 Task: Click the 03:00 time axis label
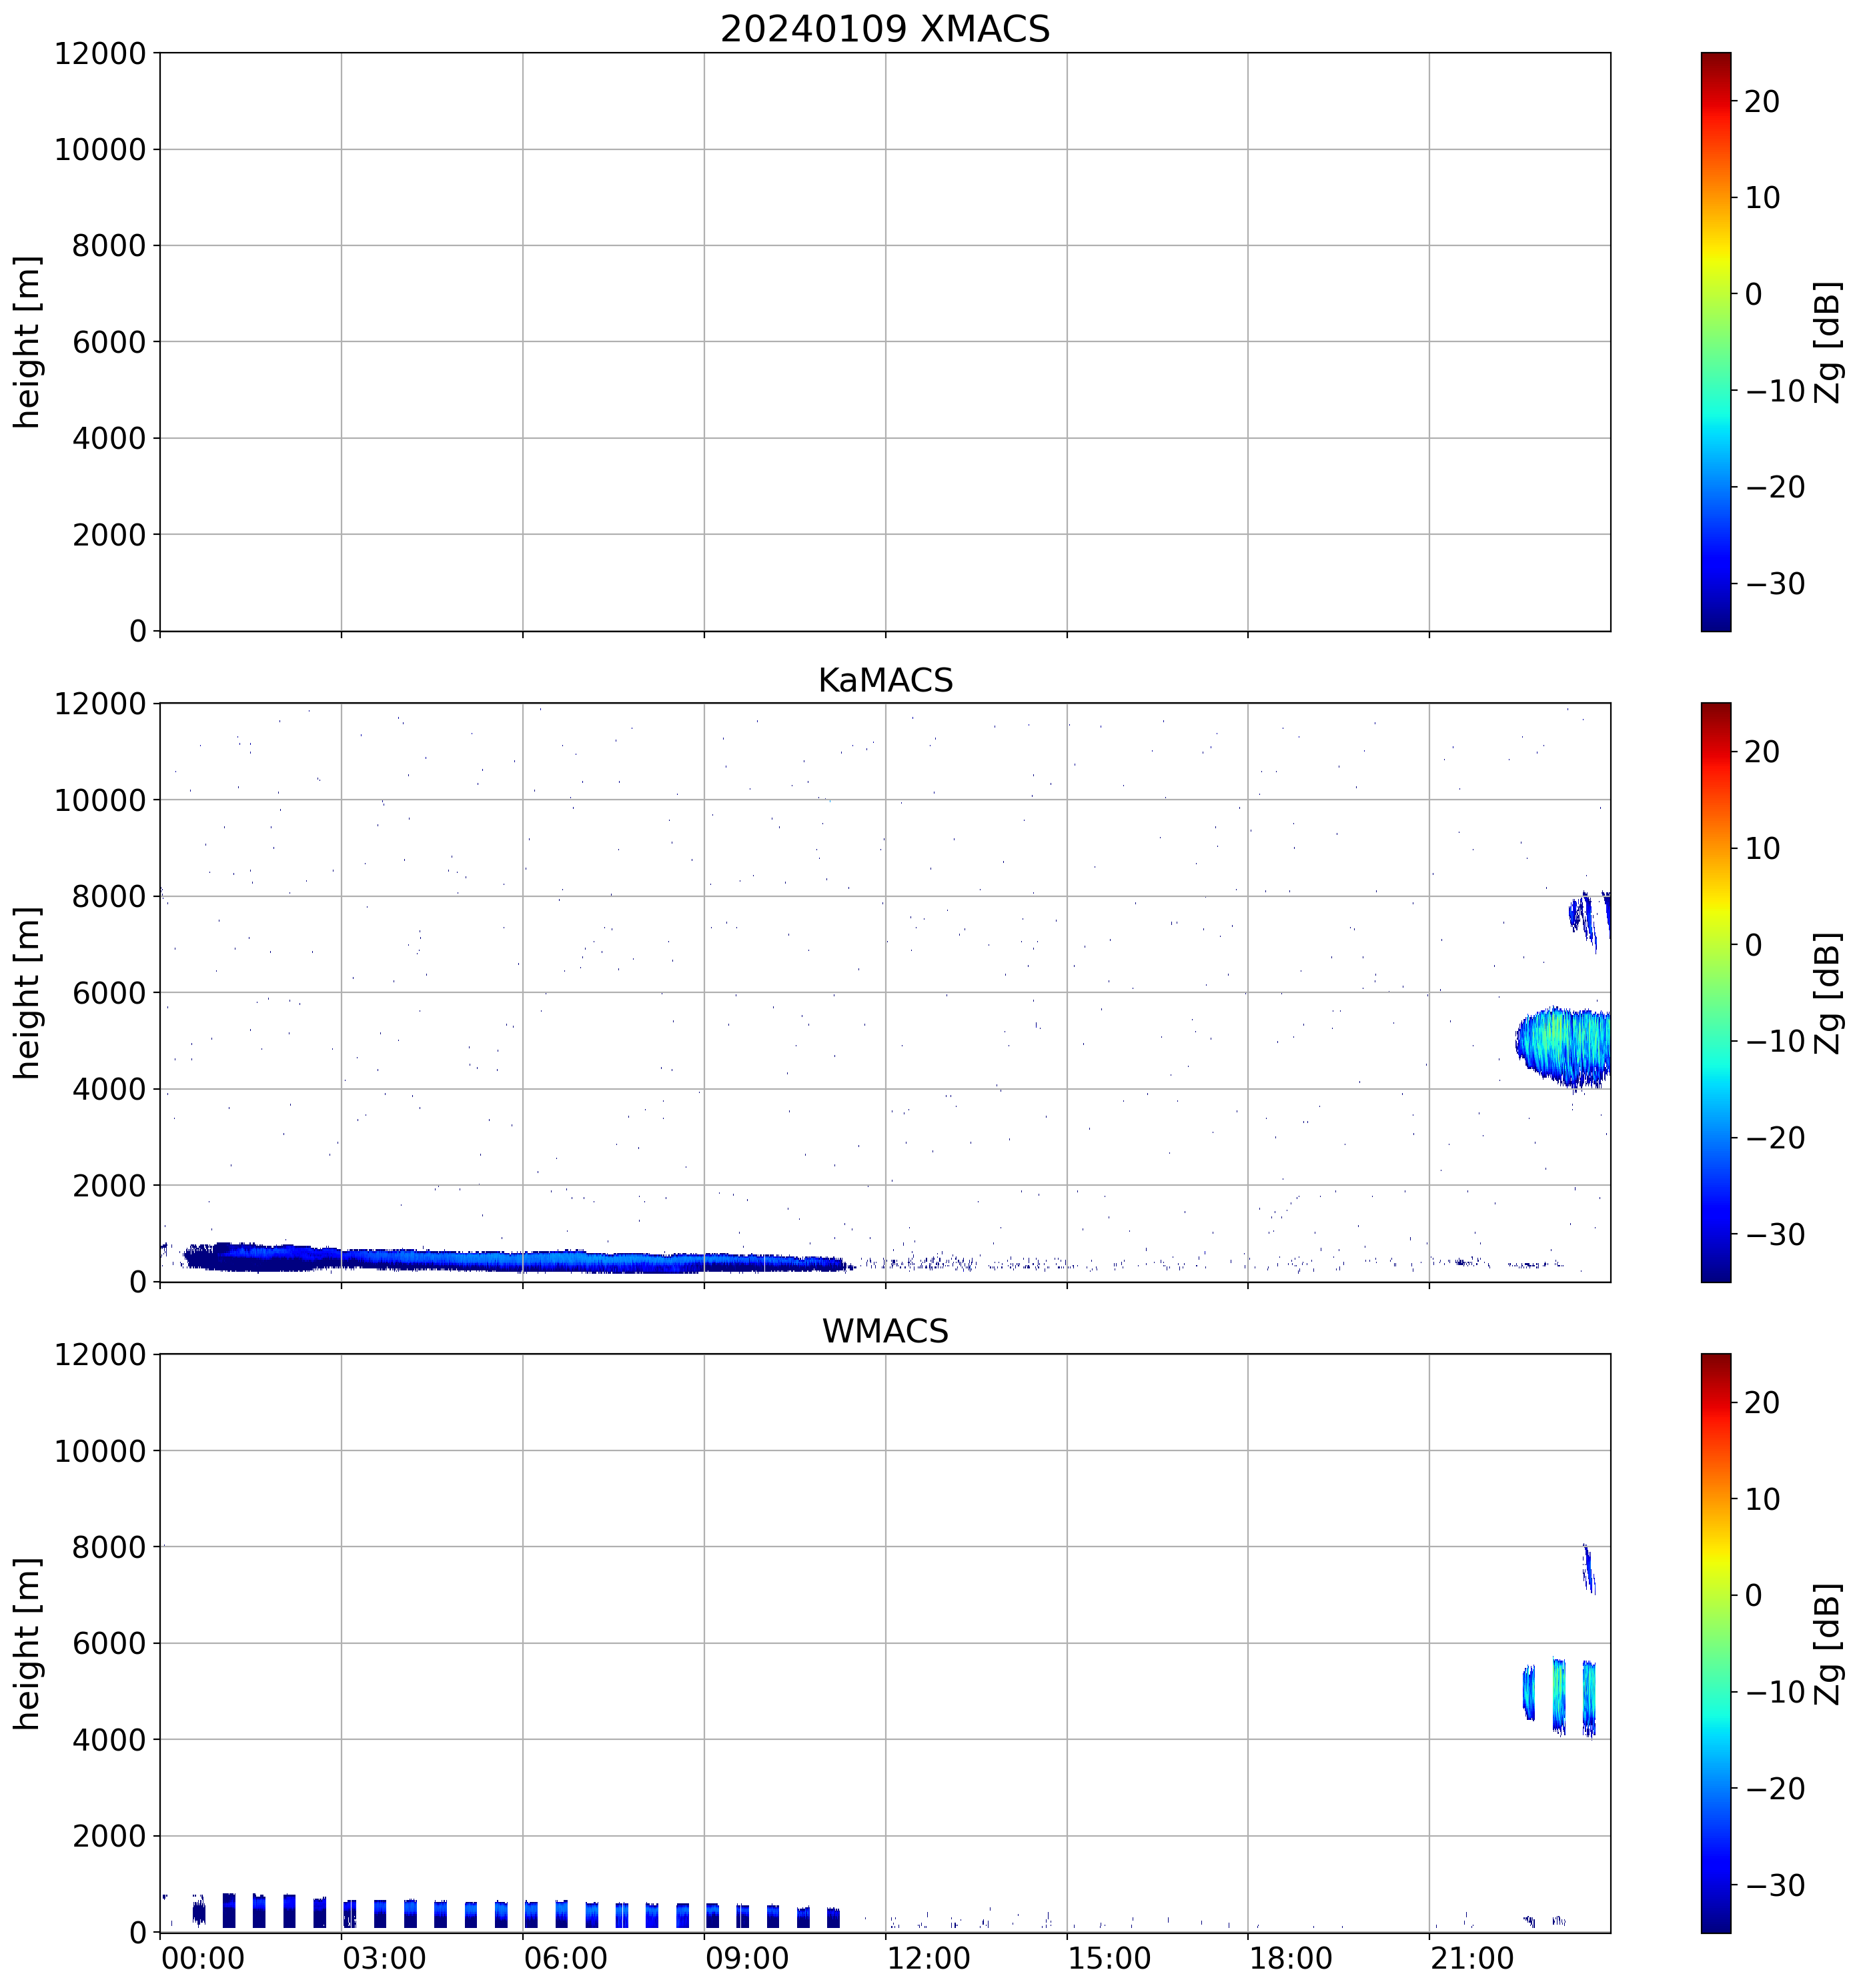(384, 1958)
